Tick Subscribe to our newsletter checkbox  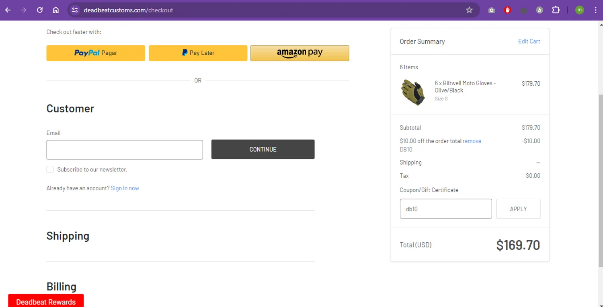click(50, 169)
